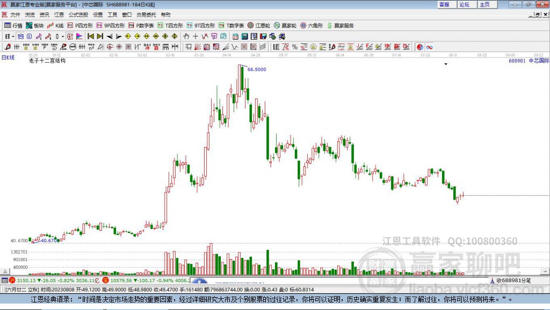Expand the candlestick type dropdown arrow
The width and height of the screenshot is (550, 310).
(63, 36)
